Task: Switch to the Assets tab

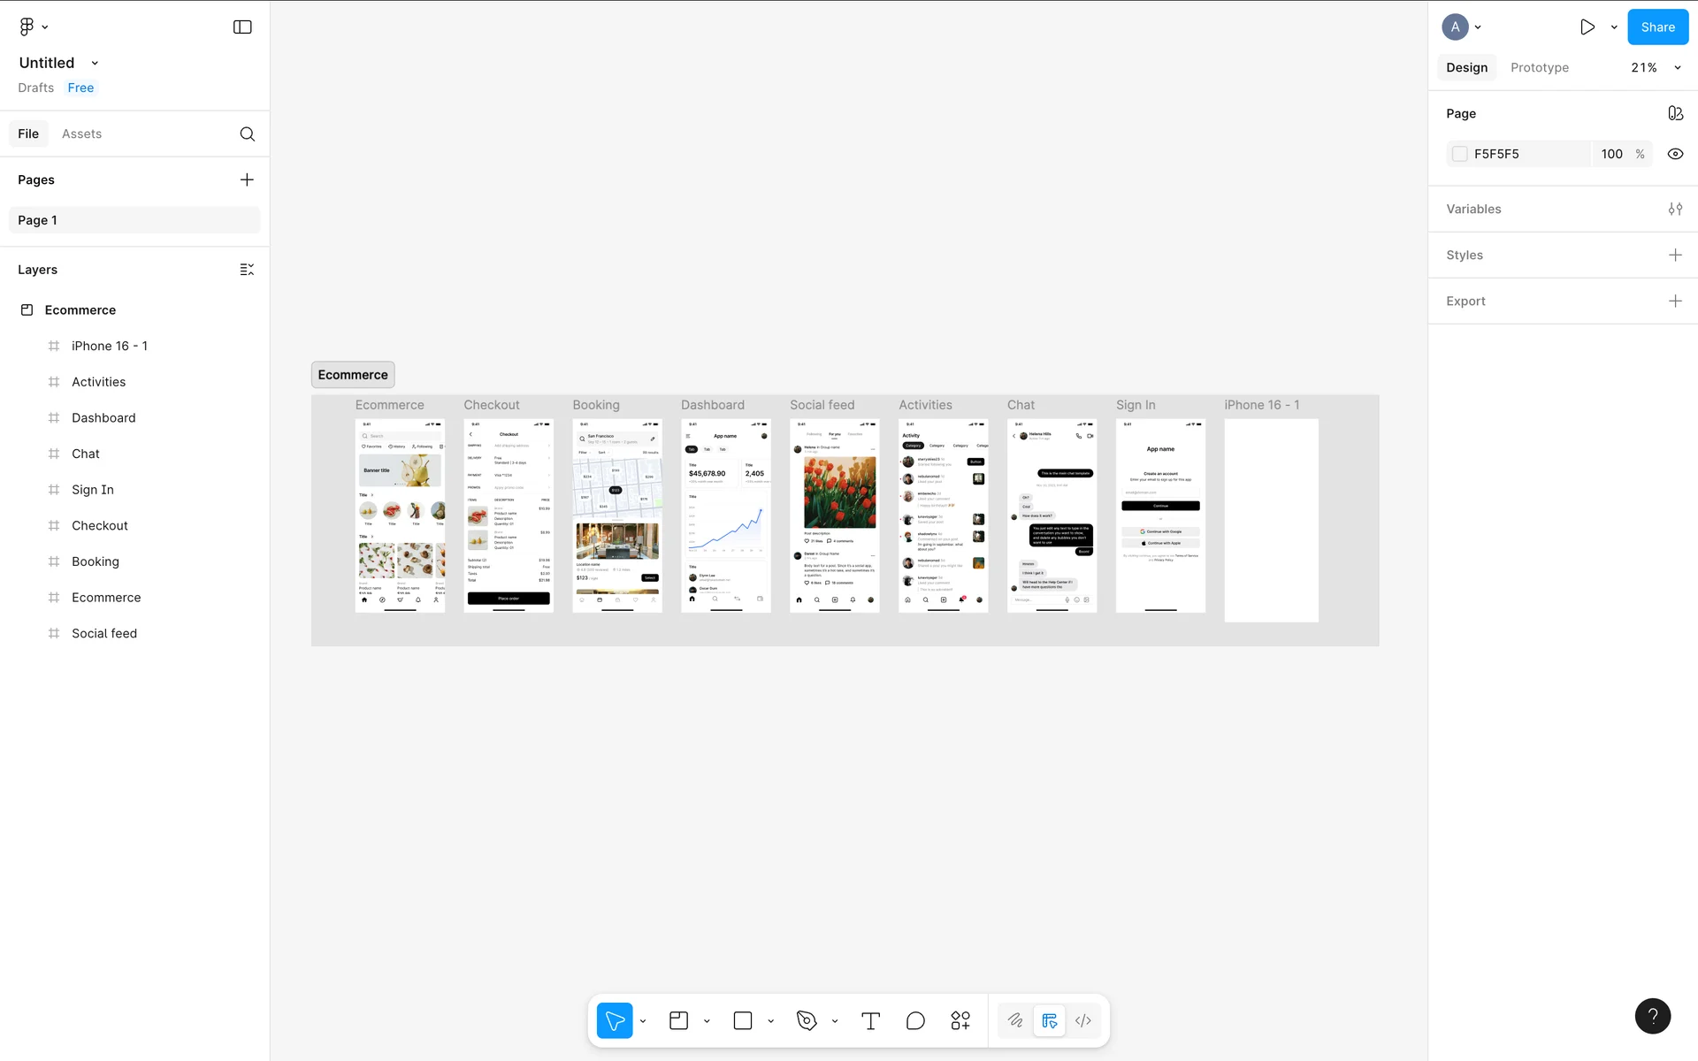Action: (81, 134)
